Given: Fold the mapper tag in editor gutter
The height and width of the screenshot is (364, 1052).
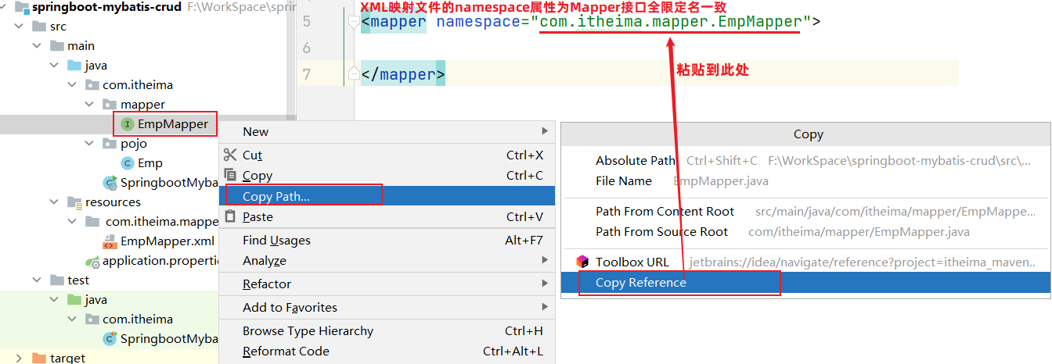Looking at the screenshot, I should [354, 22].
